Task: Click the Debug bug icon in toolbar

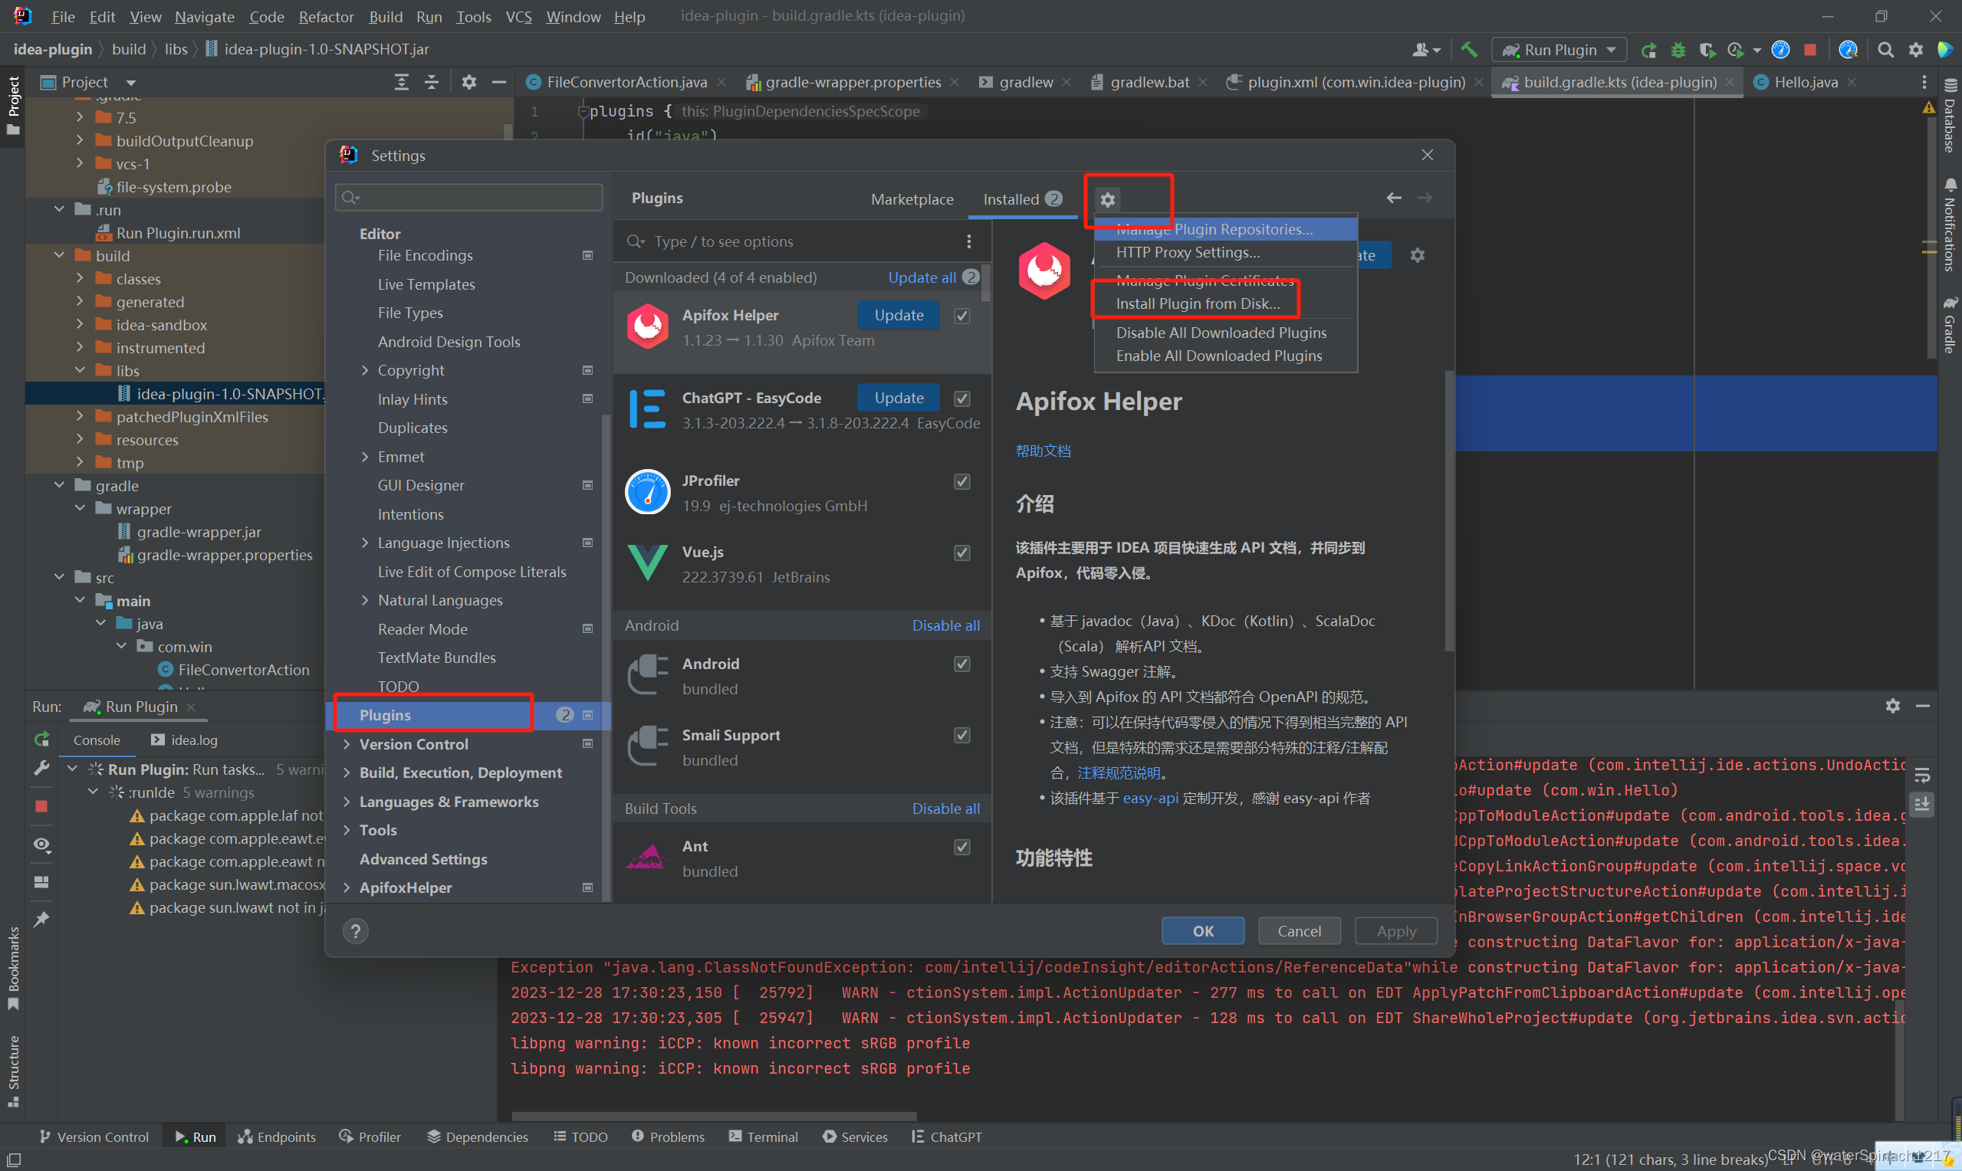Action: [1678, 50]
